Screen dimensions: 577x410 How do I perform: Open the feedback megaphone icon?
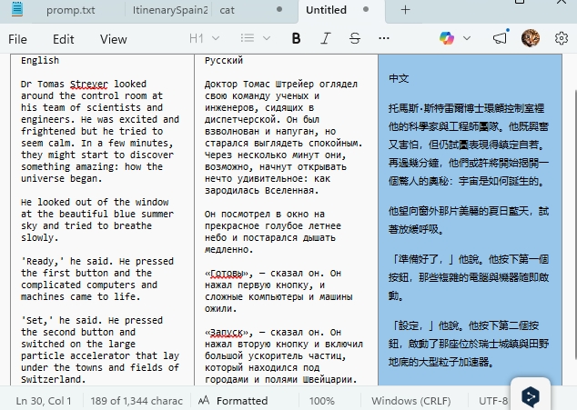tap(500, 37)
